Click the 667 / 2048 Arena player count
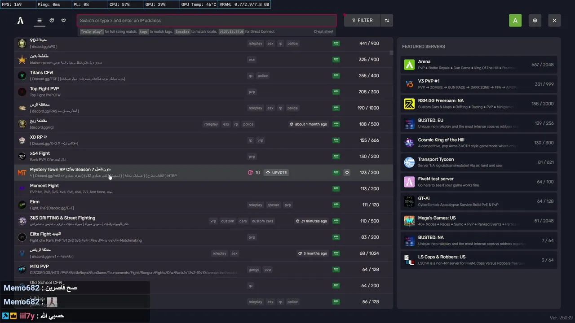This screenshot has height=323, width=575. click(x=542, y=65)
